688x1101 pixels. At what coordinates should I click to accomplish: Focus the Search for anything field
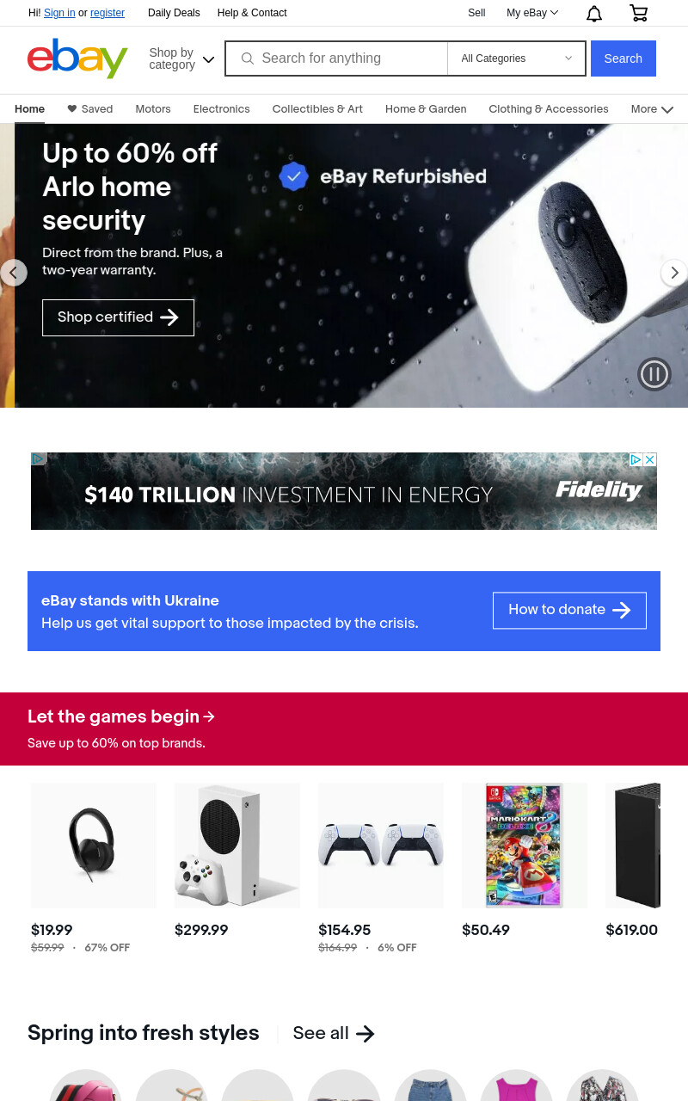coord(336,58)
